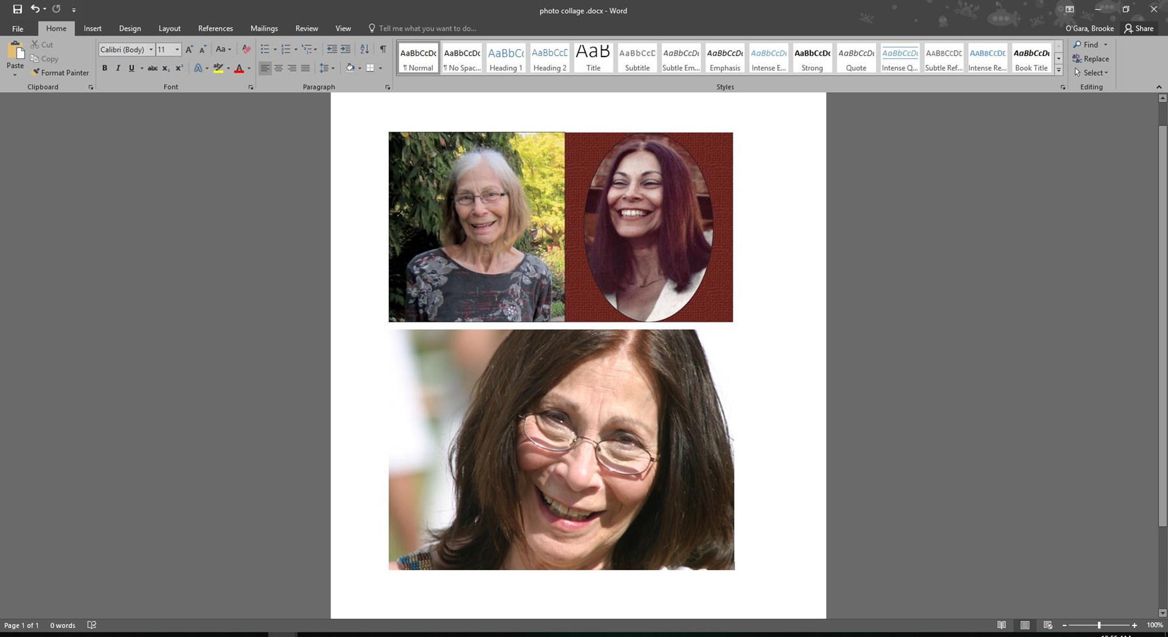Click the Replace button
This screenshot has width=1168, height=637.
[1091, 58]
